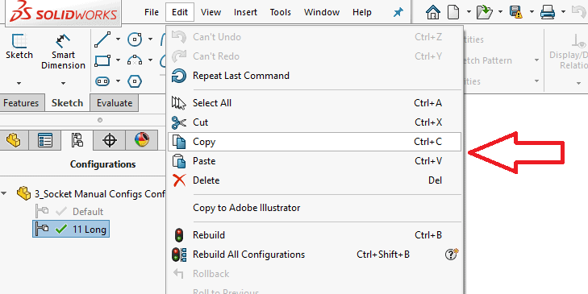
Task: Open the Print dropdown arrow
Action: click(563, 12)
